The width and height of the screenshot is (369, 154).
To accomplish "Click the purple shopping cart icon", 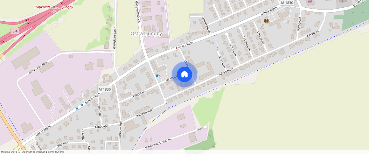I will (310, 1).
